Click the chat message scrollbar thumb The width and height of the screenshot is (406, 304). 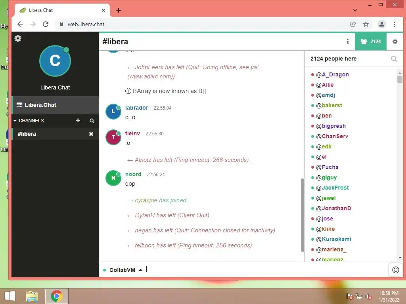click(x=302, y=215)
